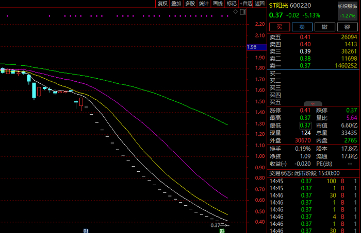Click the 2.20 price axis label
The image size is (361, 233).
(x=260, y=24)
